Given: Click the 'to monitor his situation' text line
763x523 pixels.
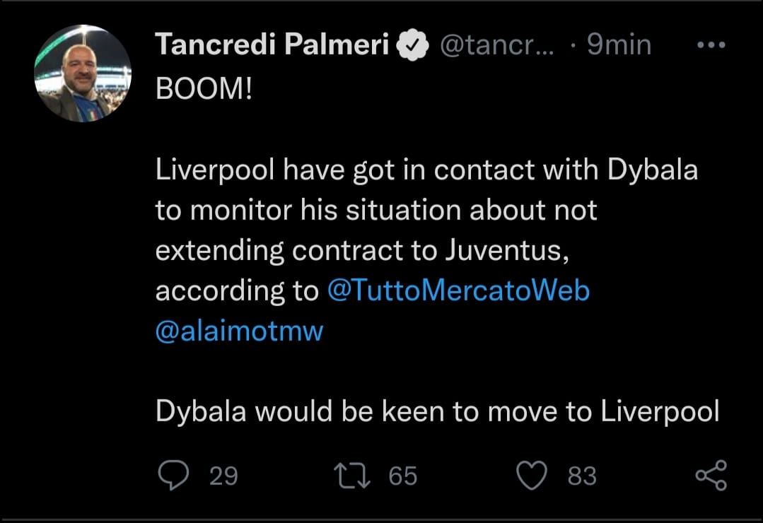Looking at the screenshot, I should coord(375,210).
